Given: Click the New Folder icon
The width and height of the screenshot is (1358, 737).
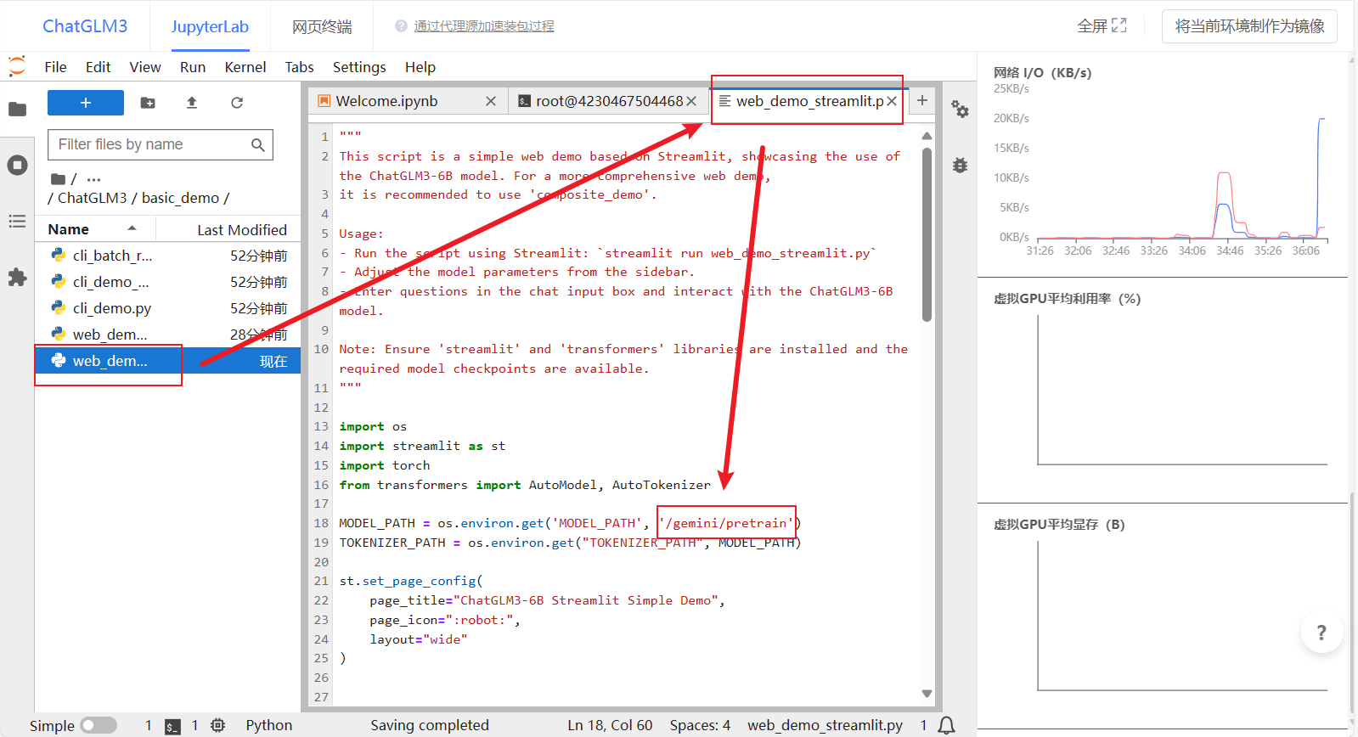Looking at the screenshot, I should 148,103.
